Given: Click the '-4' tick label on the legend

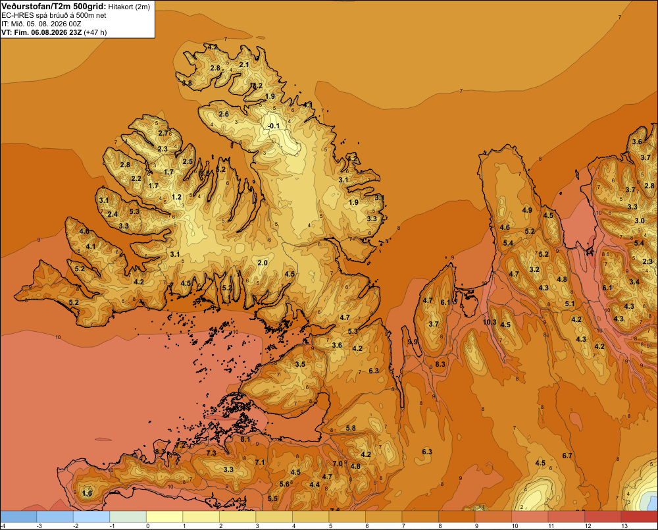Looking at the screenshot, I should pyautogui.click(x=3, y=526).
